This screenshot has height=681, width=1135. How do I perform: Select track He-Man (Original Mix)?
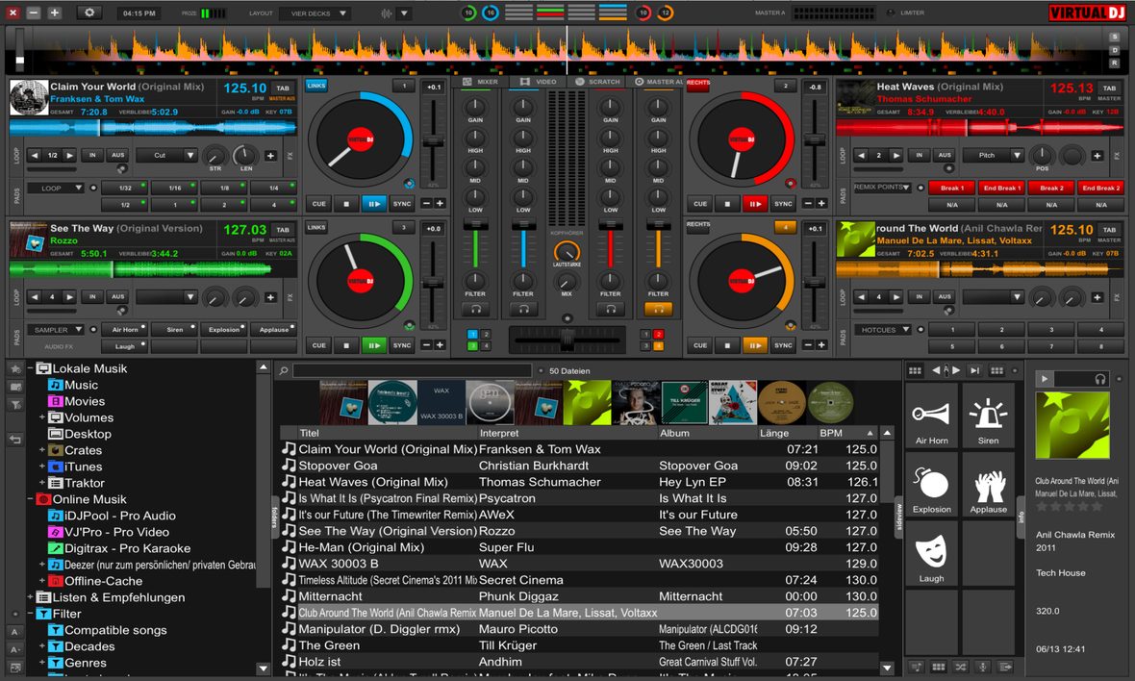[x=579, y=547]
